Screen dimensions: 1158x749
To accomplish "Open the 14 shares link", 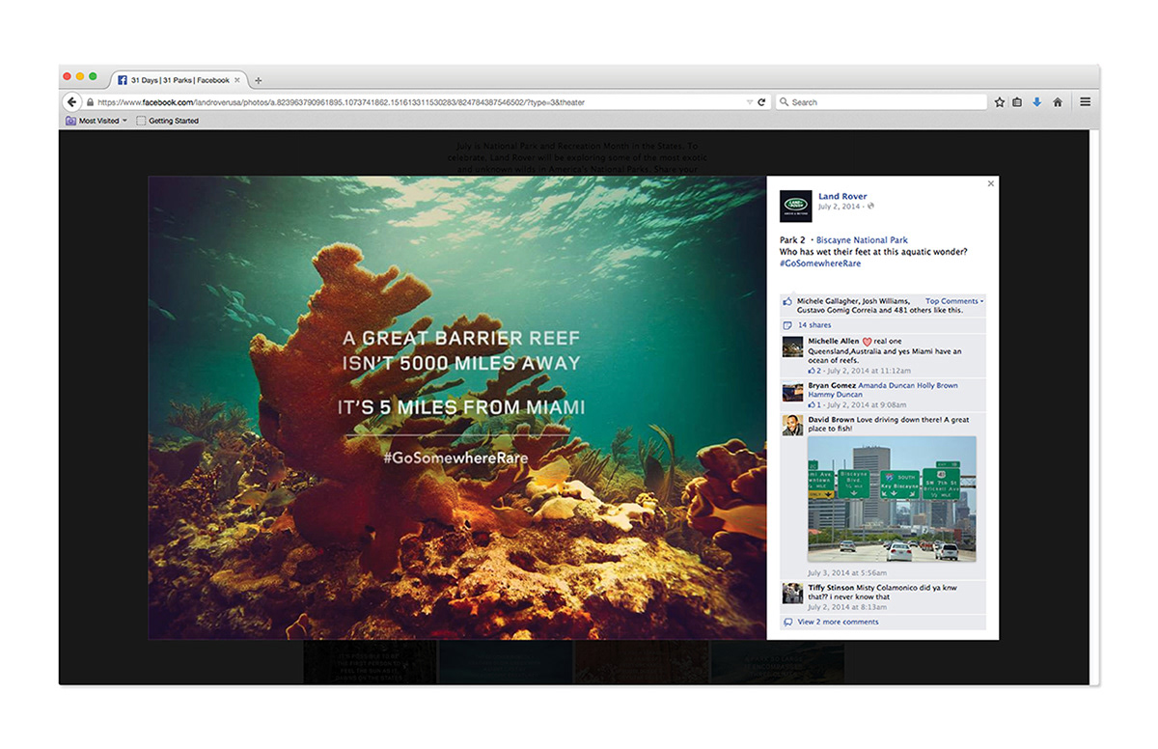I will tap(814, 325).
